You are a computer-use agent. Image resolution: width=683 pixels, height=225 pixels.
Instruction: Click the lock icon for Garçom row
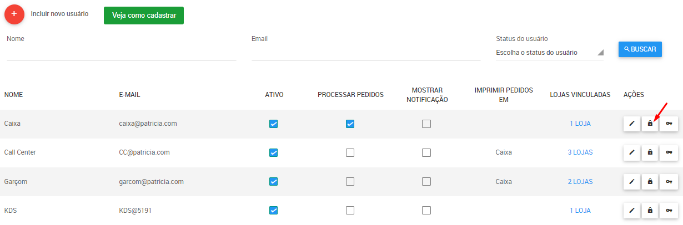[650, 181]
